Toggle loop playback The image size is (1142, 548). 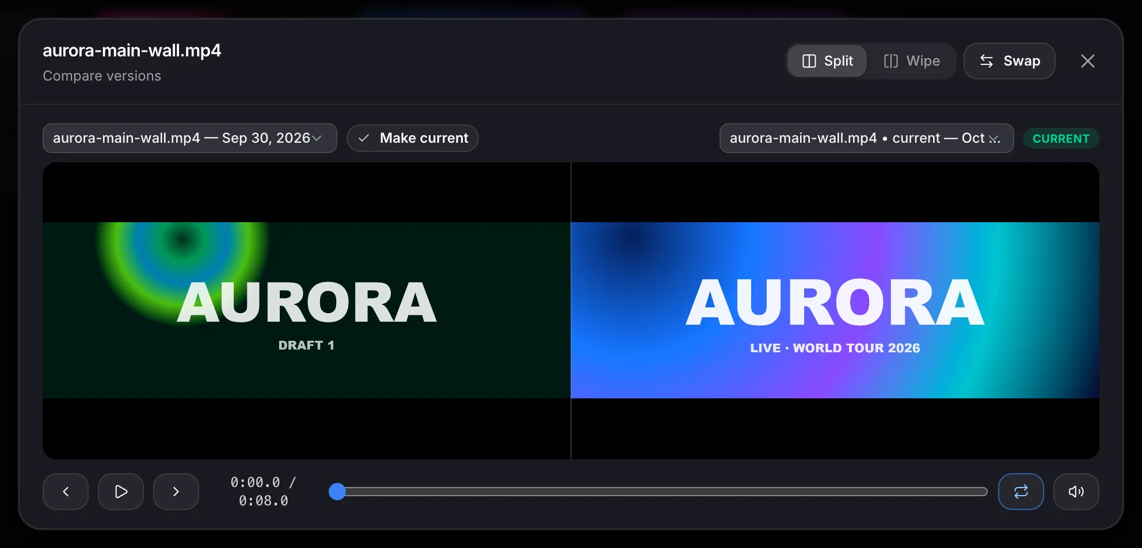[x=1021, y=492]
